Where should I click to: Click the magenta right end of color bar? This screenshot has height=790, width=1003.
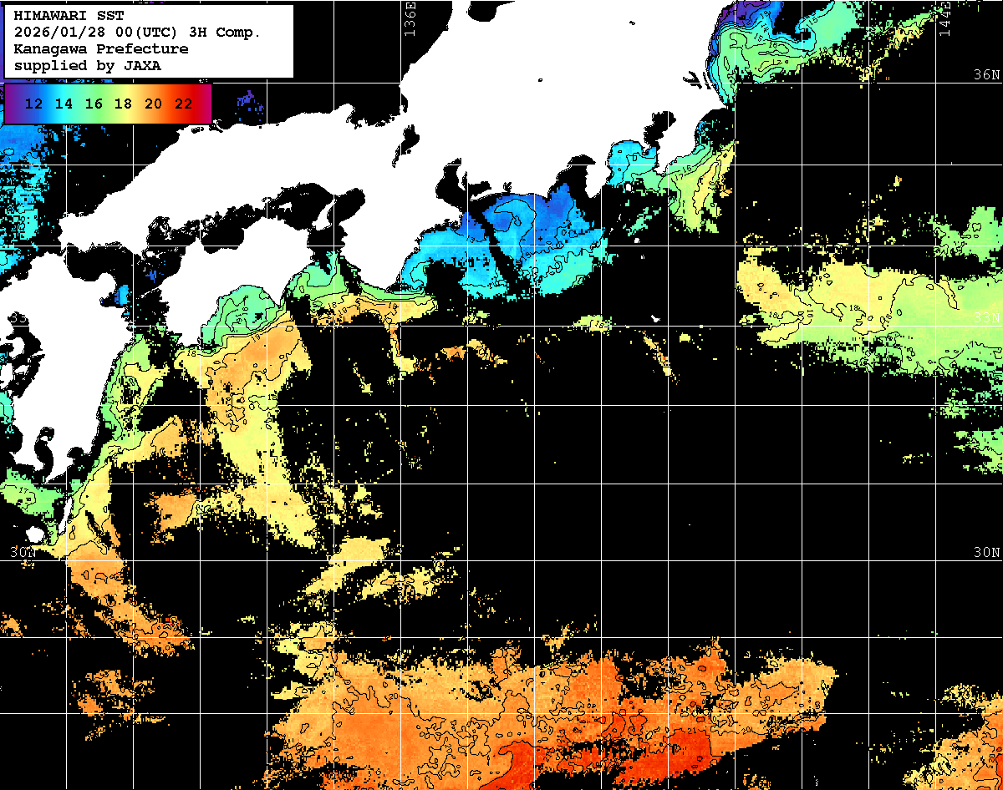(206, 104)
